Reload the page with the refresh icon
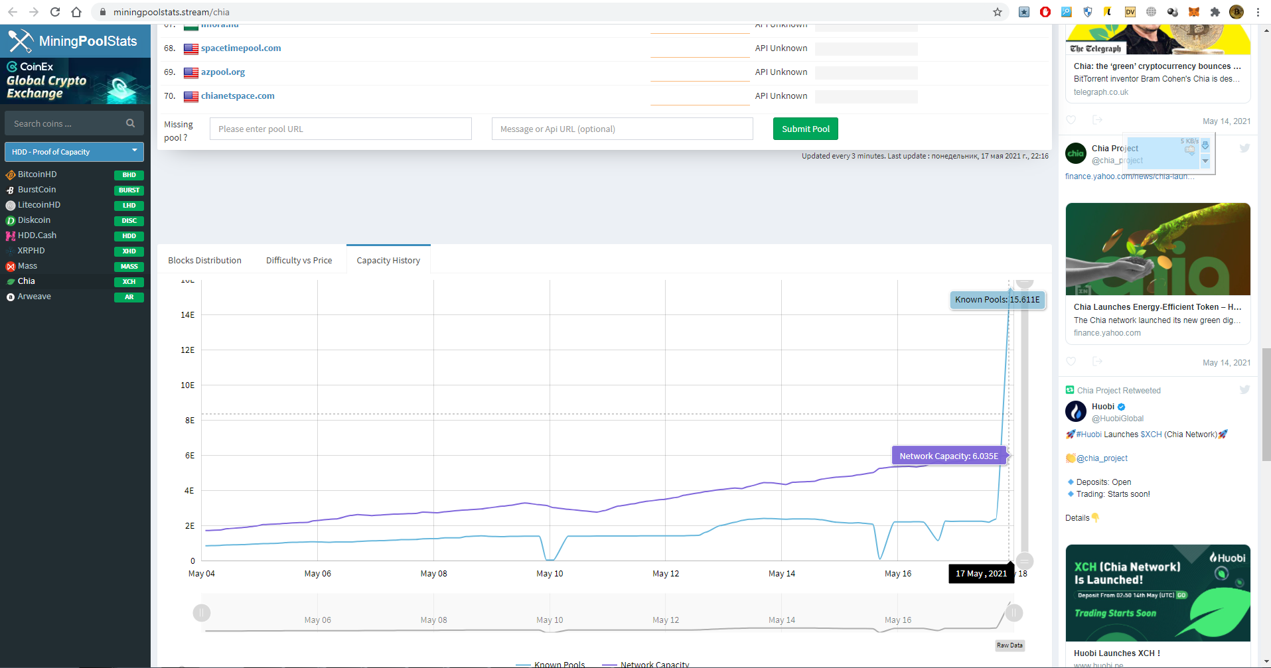Screen dimensions: 1271x668 (55, 12)
